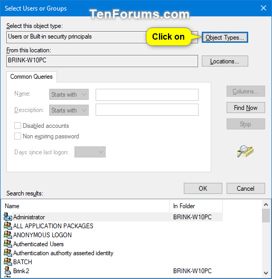
Task: Select ALL APPLICATION PACKAGES in results
Action: tap(53, 226)
